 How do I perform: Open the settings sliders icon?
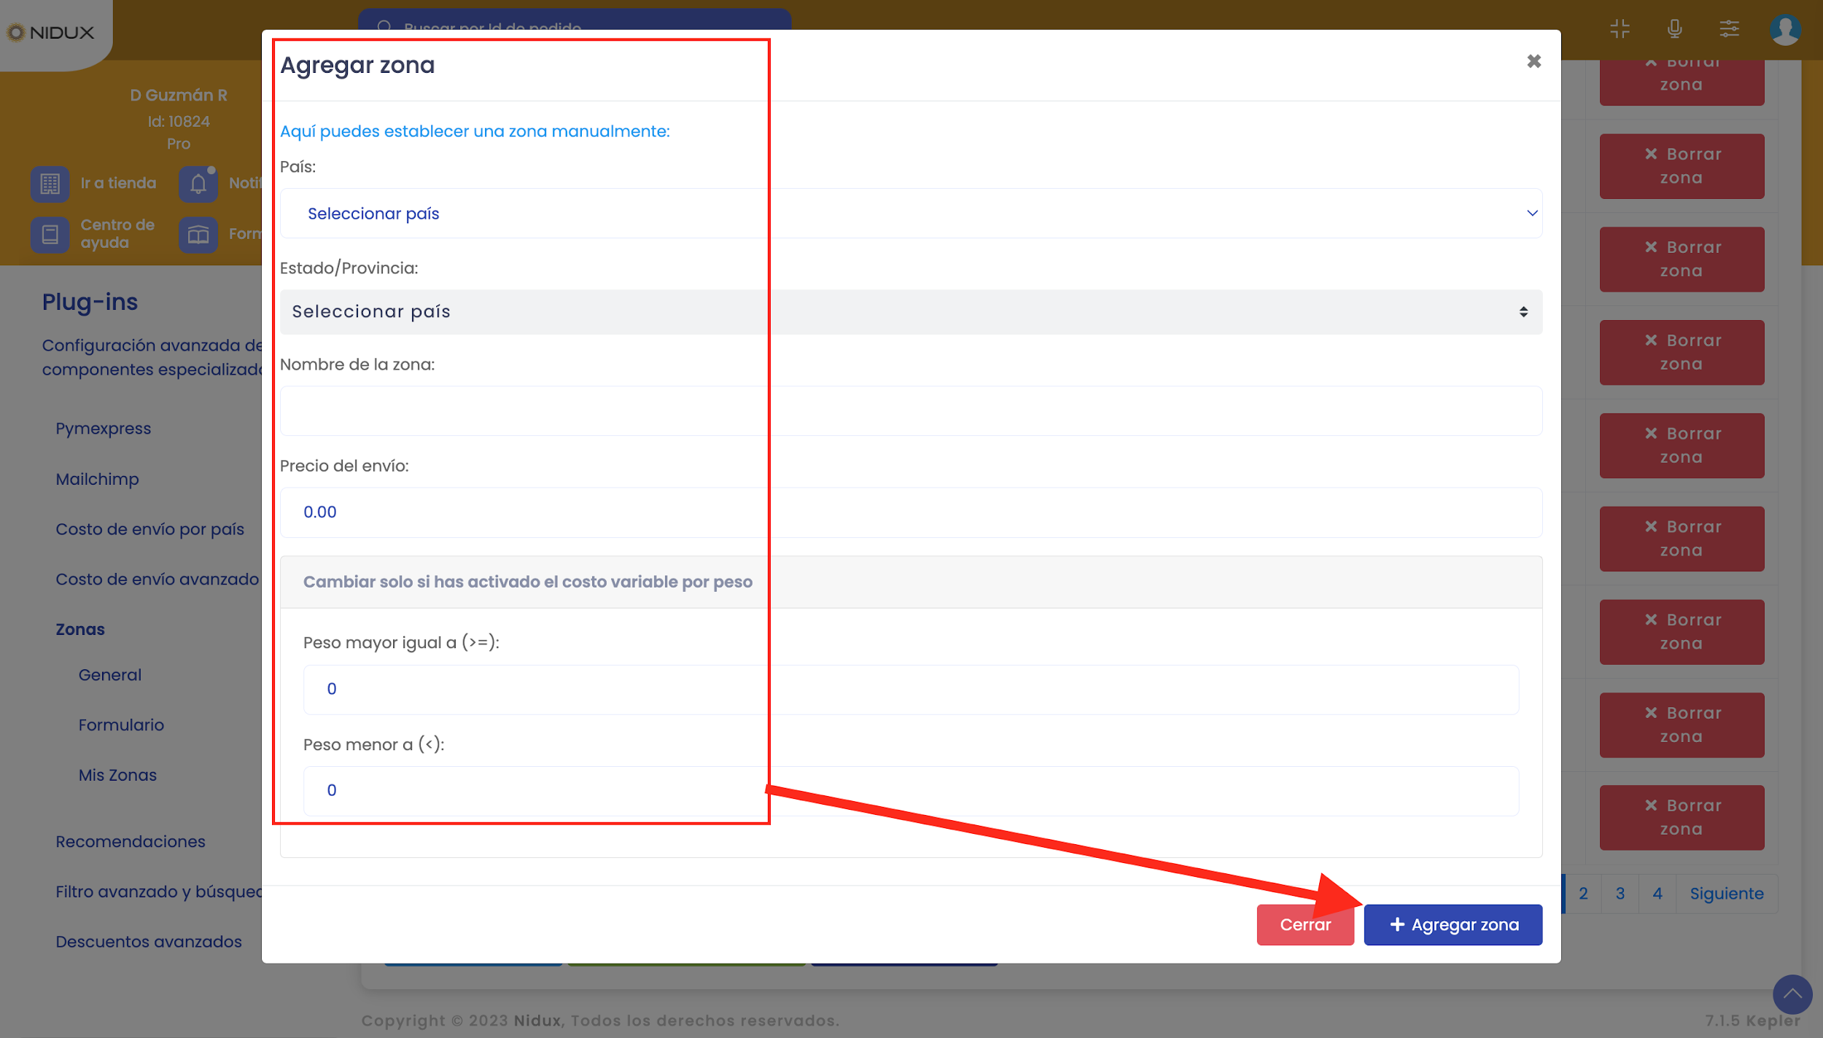pyautogui.click(x=1729, y=29)
